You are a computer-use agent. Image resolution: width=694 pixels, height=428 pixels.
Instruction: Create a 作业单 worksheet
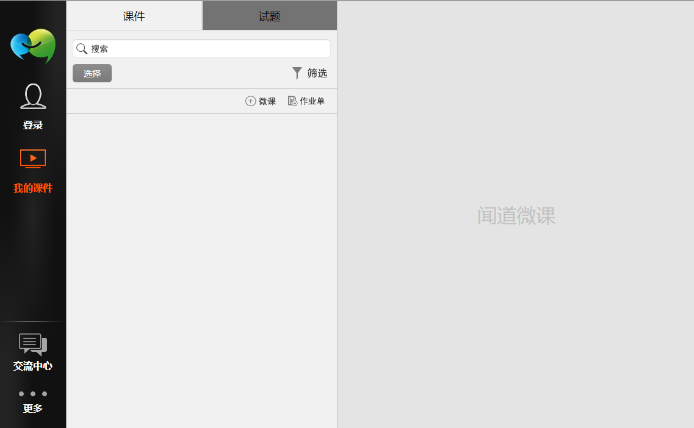point(306,101)
